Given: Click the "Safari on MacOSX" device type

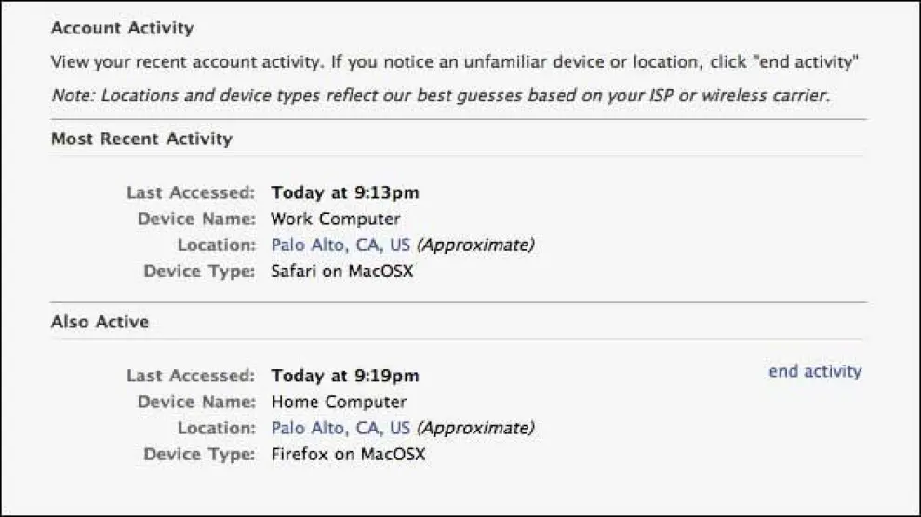Looking at the screenshot, I should tap(341, 272).
